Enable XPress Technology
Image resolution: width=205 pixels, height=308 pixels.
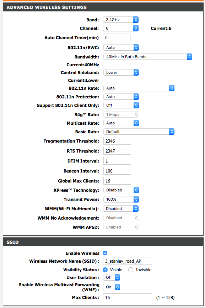coord(121,190)
